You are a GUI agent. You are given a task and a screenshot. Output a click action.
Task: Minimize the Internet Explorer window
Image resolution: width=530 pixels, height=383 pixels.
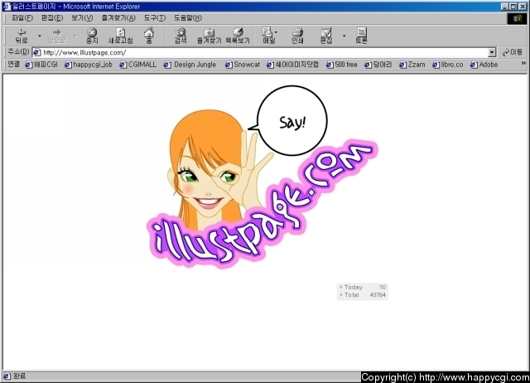504,7
